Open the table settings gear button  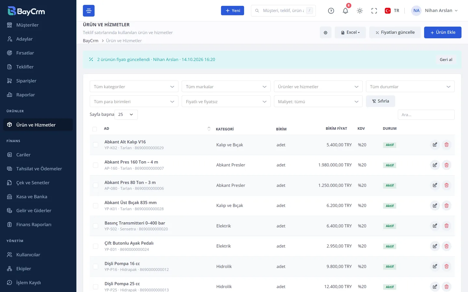point(326,32)
